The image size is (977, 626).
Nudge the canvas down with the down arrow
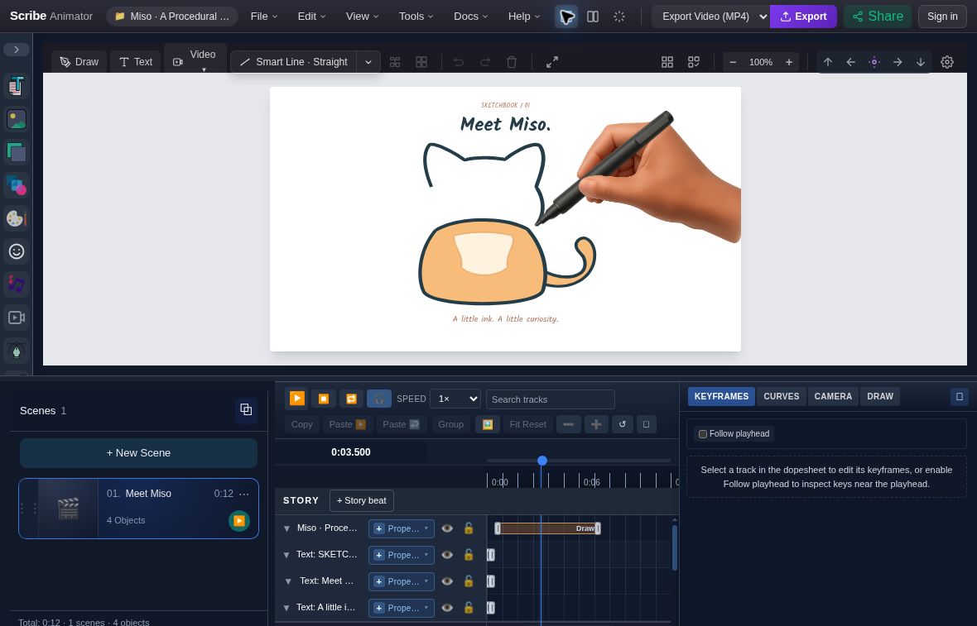pos(921,61)
